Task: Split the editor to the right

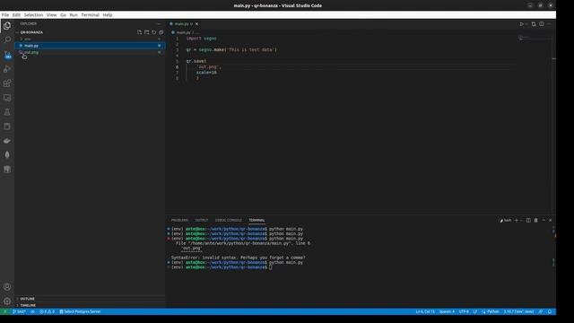Action: 542,24
